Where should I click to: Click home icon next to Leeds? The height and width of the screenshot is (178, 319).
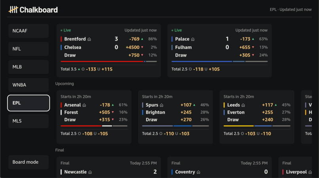pos(243,105)
